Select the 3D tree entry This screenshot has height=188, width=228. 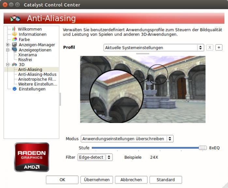point(22,65)
